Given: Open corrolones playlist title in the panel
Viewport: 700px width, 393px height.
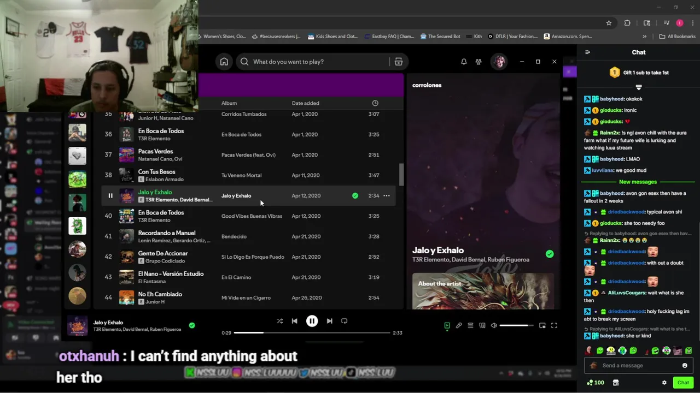Looking at the screenshot, I should [x=427, y=85].
